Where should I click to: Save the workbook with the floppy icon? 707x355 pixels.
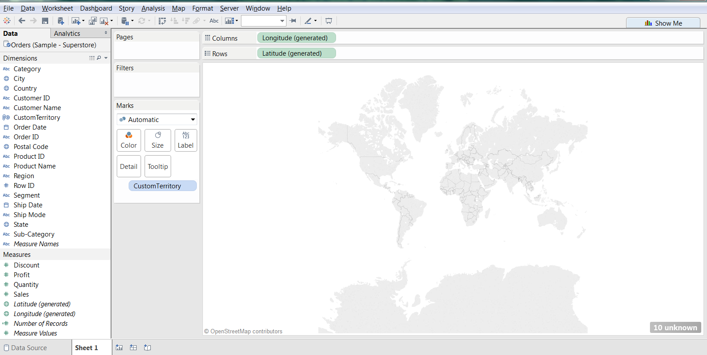pos(45,21)
